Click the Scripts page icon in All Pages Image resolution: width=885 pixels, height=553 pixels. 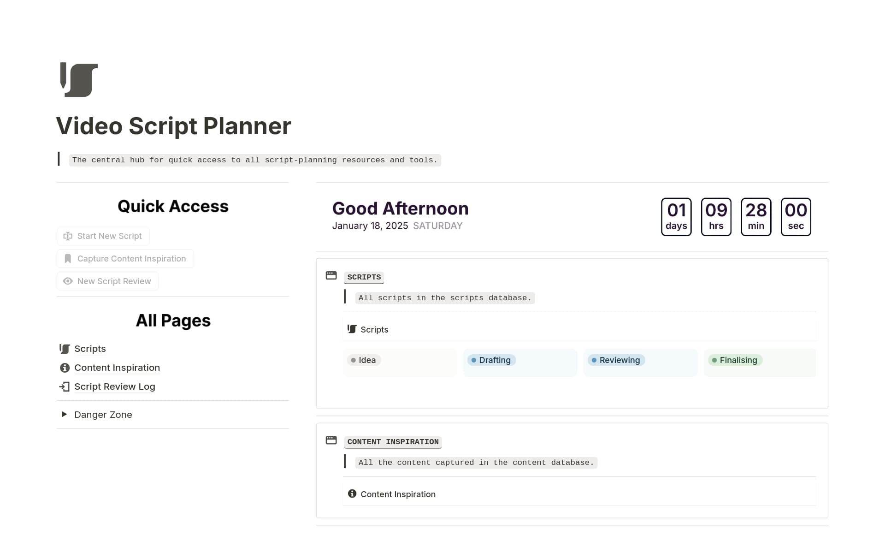64,349
